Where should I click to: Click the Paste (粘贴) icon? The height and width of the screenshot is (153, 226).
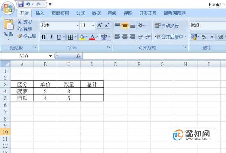(9, 25)
